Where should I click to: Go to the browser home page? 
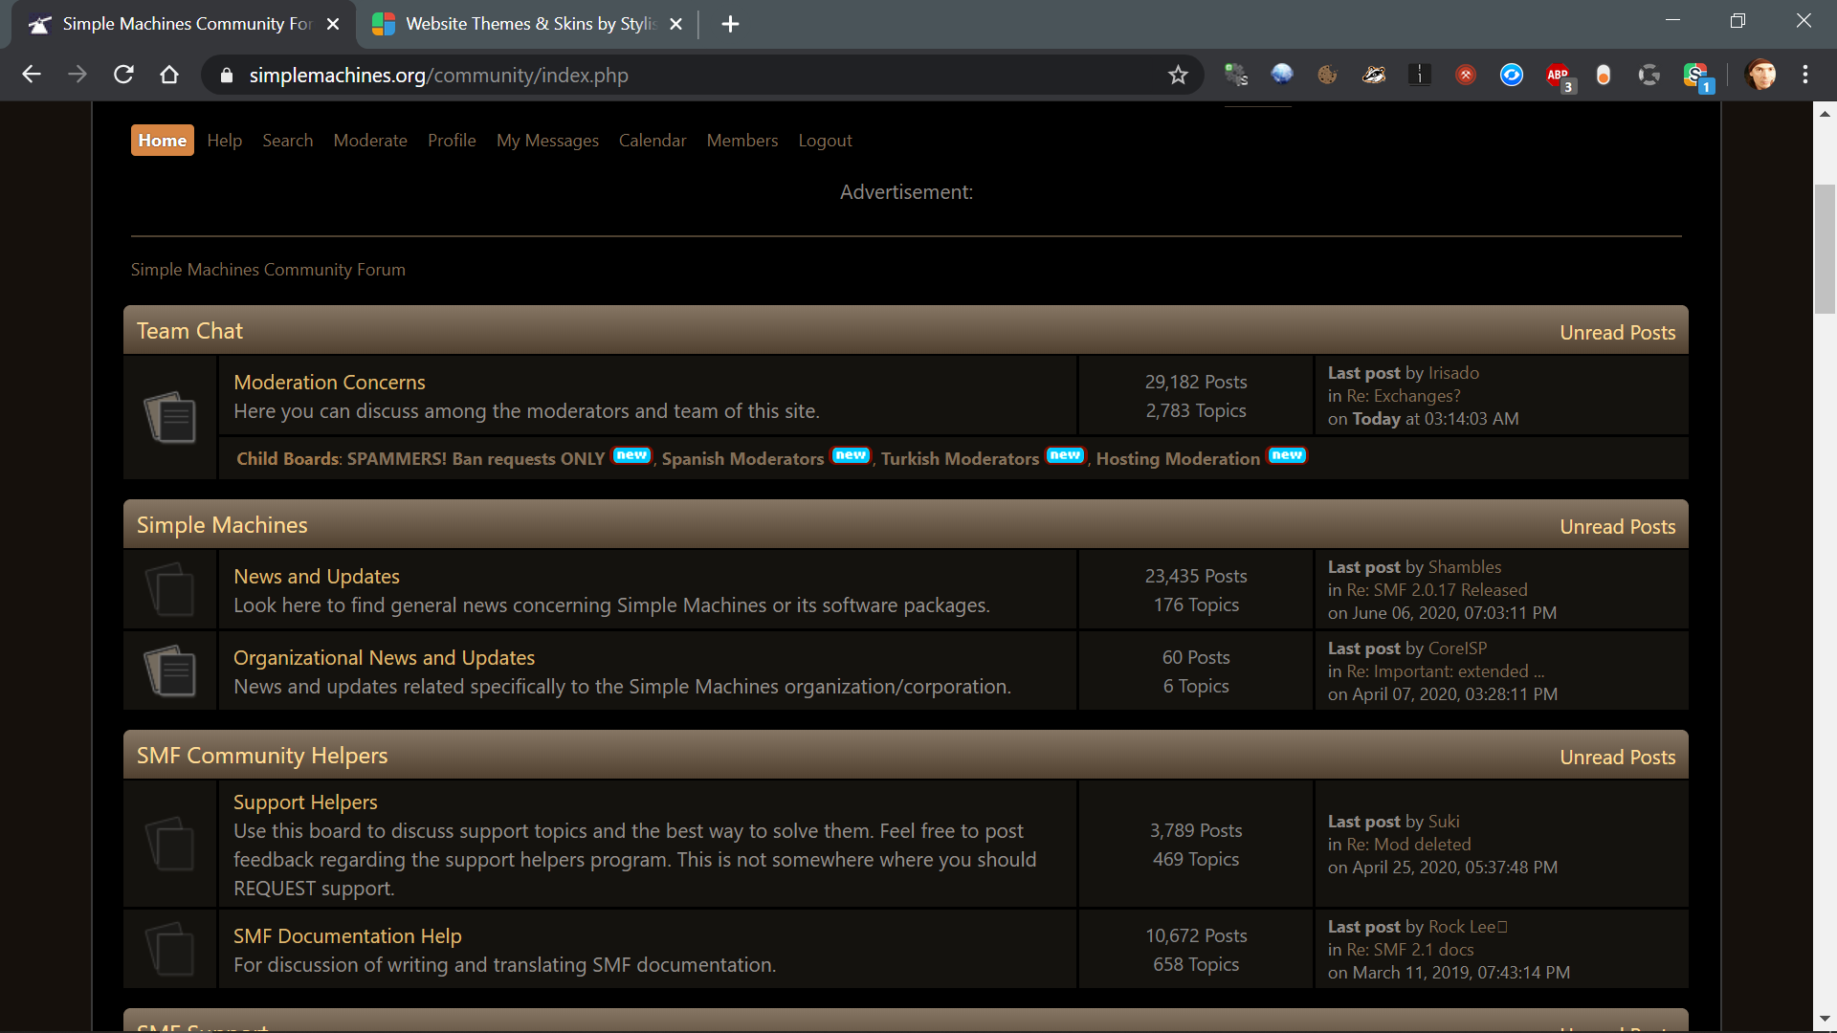(x=169, y=75)
